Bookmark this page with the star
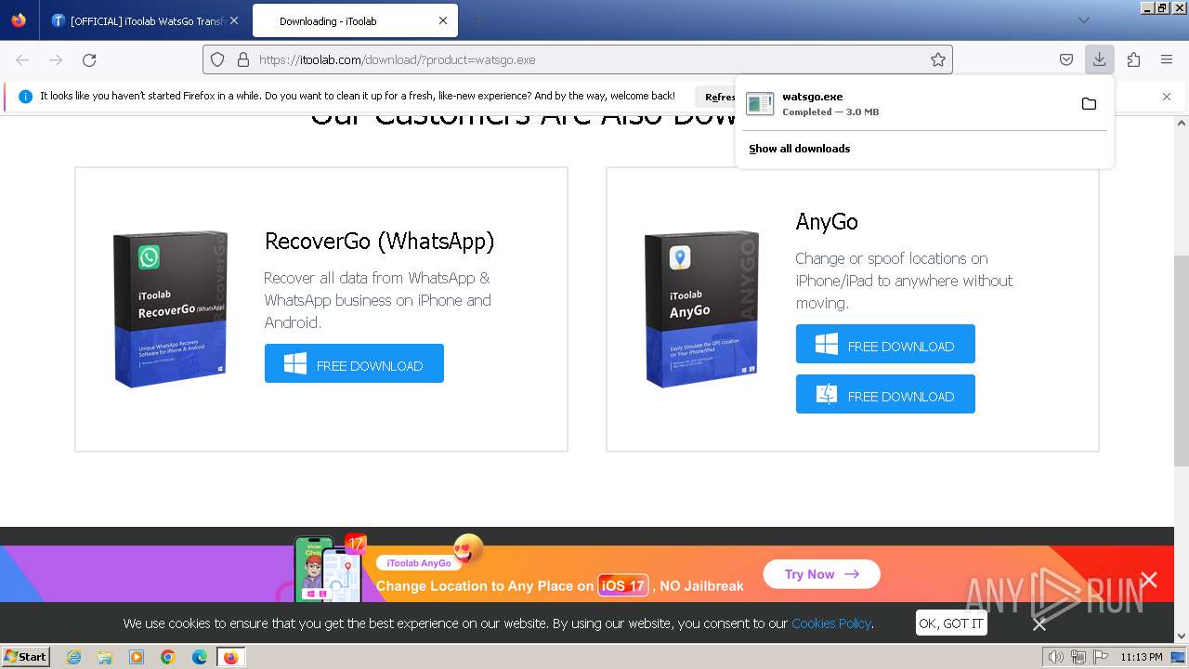 coord(938,59)
